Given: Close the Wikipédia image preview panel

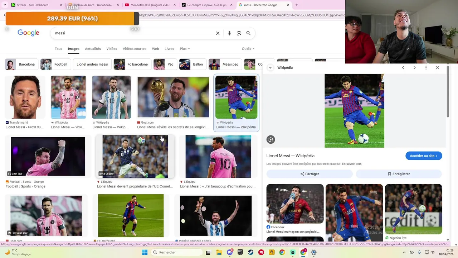Looking at the screenshot, I should click(x=437, y=67).
